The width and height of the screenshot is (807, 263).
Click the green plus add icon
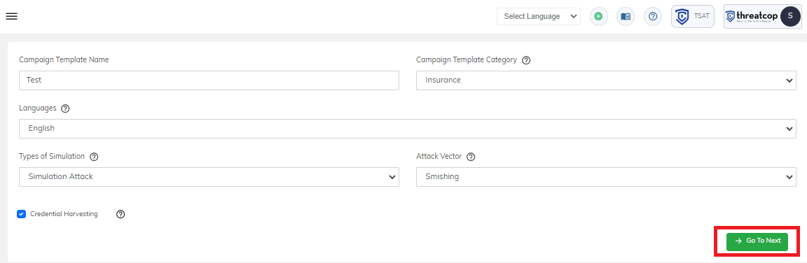pyautogui.click(x=598, y=17)
